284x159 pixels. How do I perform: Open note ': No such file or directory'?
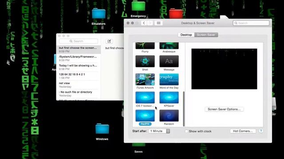click(79, 94)
